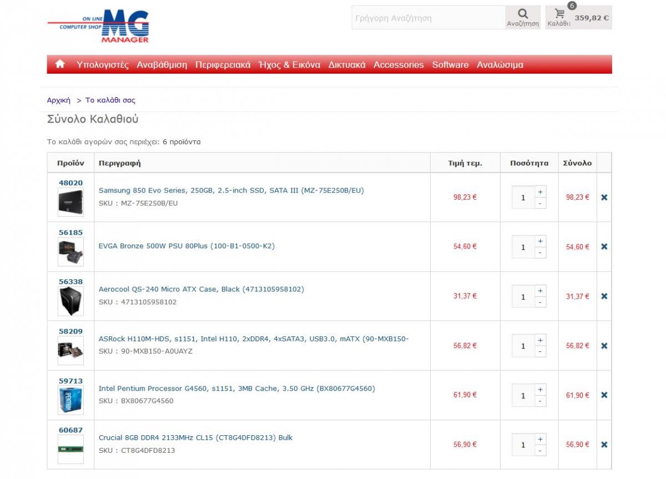Edit quantity field for ASRock H110M-HDS
666x479 pixels.
(523, 346)
